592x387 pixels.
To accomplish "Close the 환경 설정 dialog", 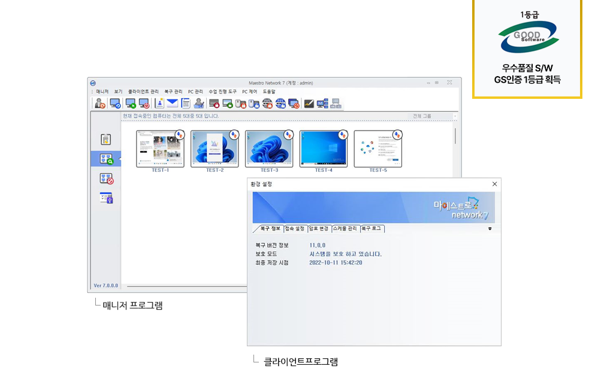I will [494, 184].
